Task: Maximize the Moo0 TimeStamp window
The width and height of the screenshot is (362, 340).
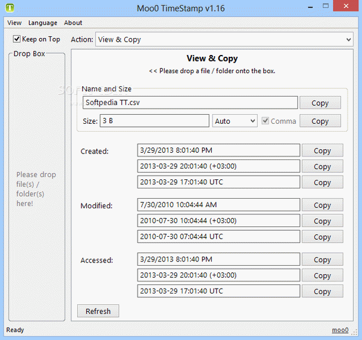Action: click(326, 6)
